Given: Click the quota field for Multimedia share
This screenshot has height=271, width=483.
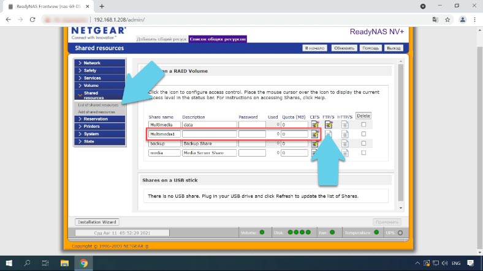Looking at the screenshot, I should 294,125.
